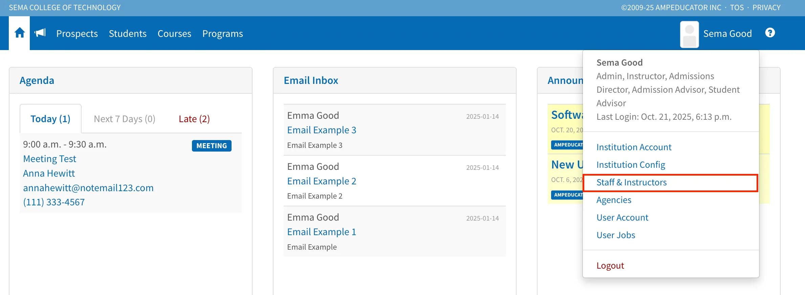
Task: Select Agencies from the user menu
Action: point(614,200)
